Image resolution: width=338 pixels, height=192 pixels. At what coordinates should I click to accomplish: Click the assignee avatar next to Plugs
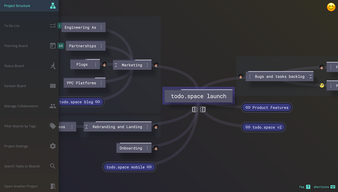click(x=104, y=64)
